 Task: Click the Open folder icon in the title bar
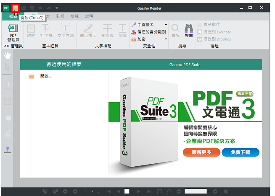[15, 8]
